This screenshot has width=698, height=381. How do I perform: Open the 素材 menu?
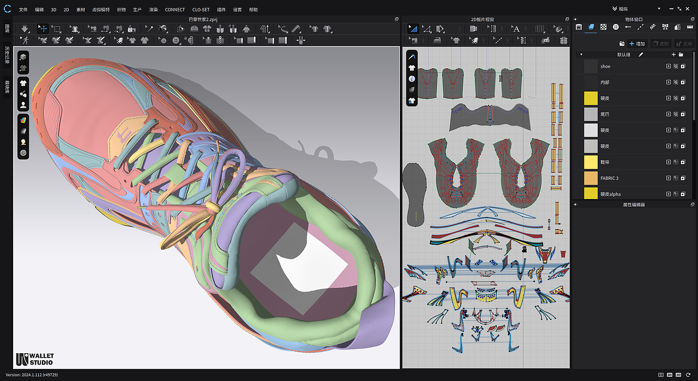tap(80, 9)
